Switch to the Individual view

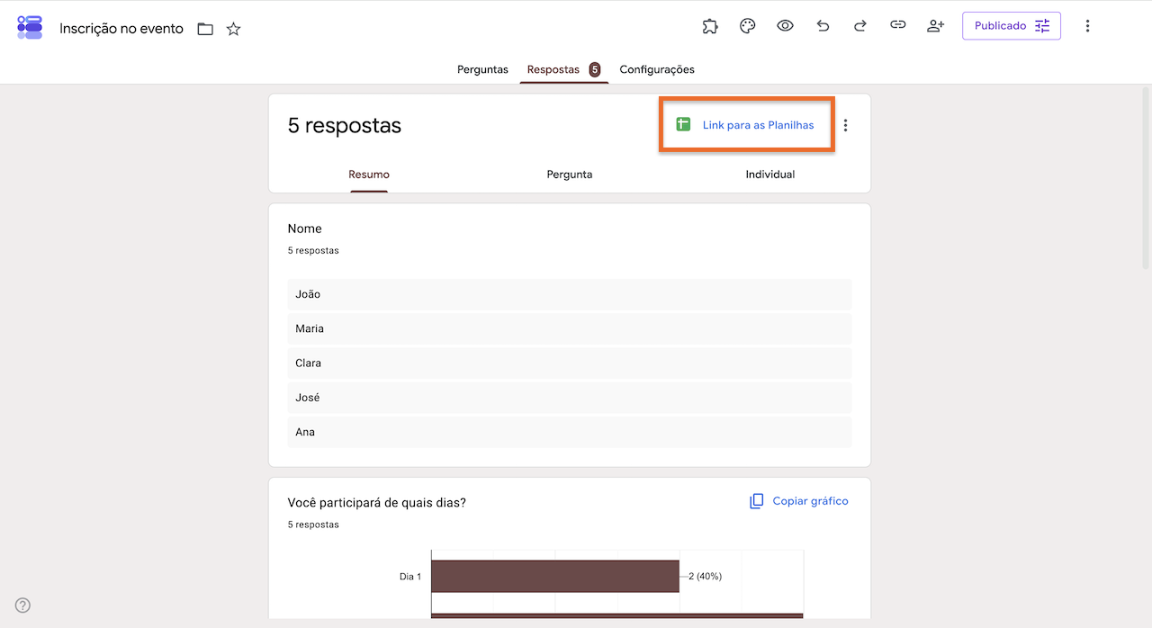pos(770,175)
